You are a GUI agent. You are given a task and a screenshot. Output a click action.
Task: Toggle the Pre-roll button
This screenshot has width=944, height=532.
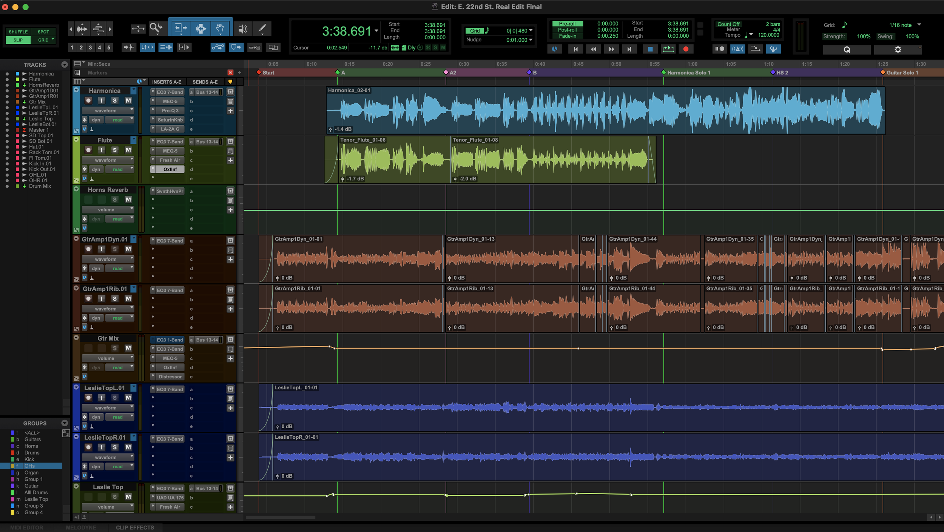pyautogui.click(x=567, y=23)
